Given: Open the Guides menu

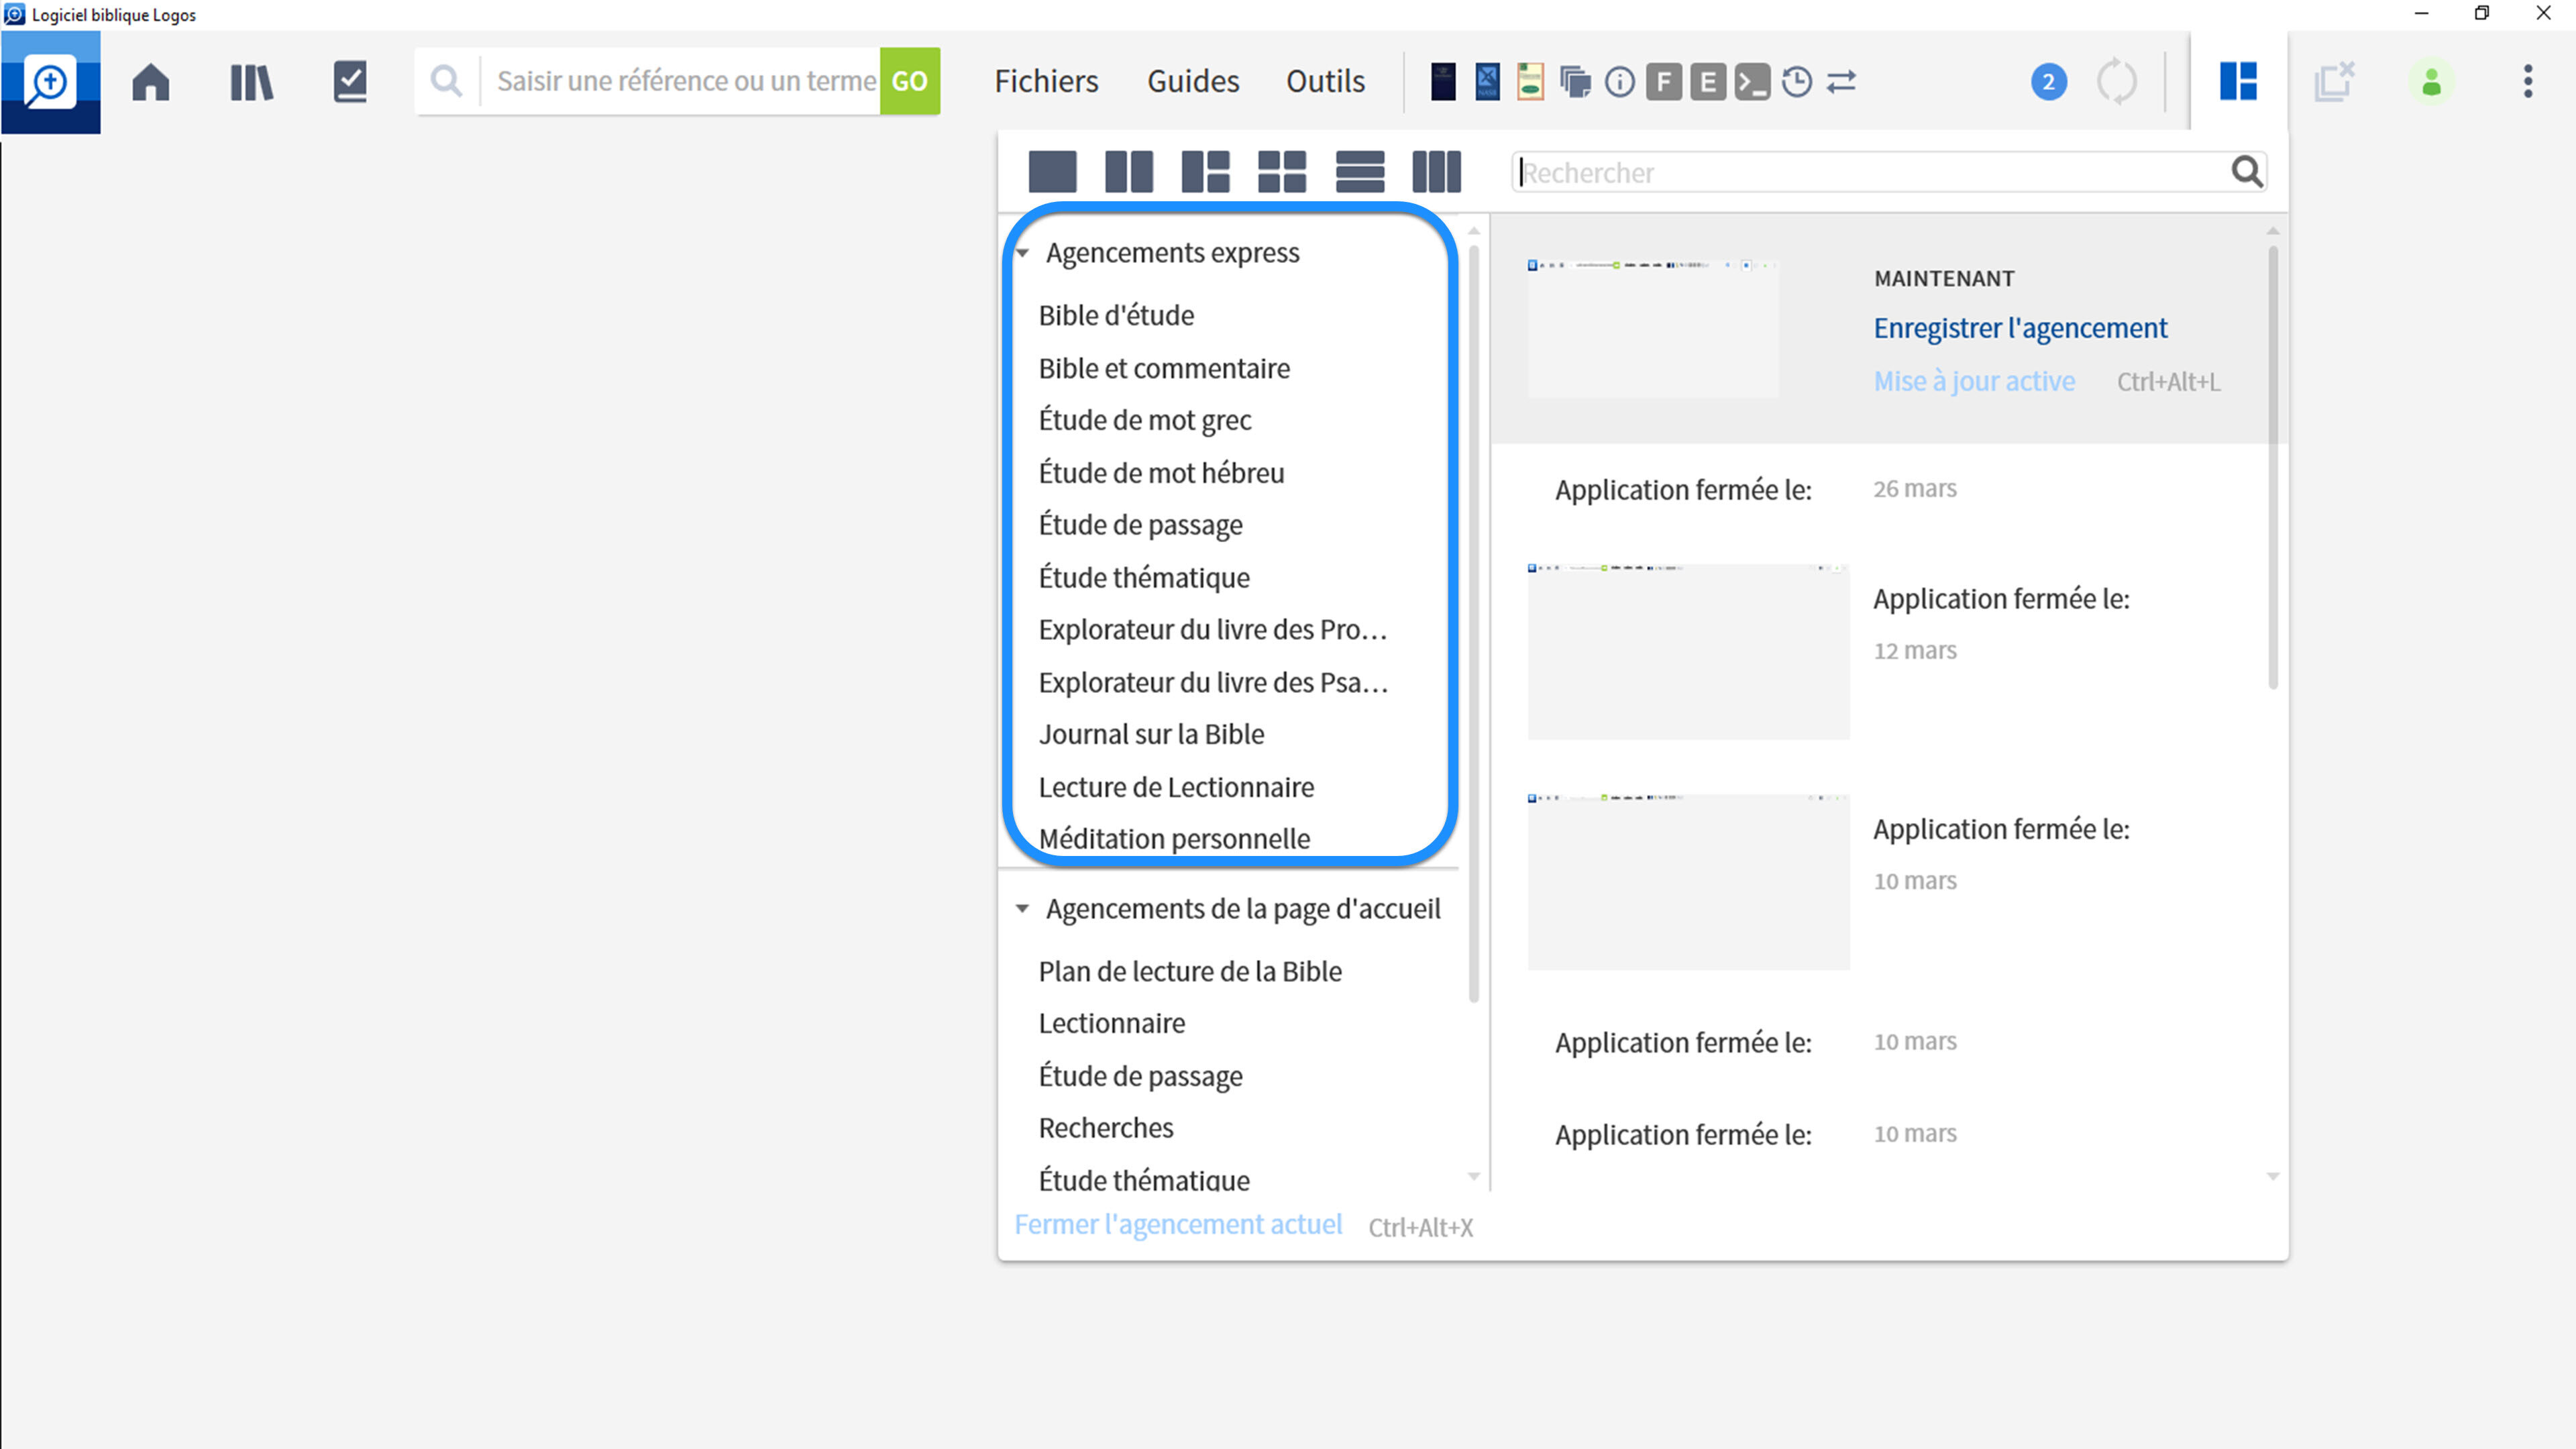Looking at the screenshot, I should pos(1193,81).
